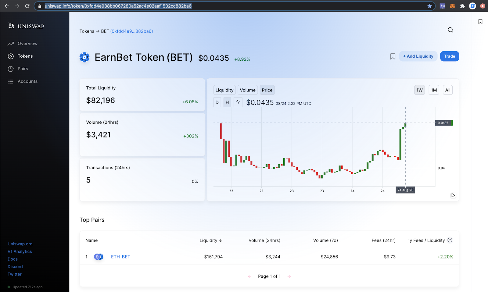This screenshot has width=488, height=292.
Task: Click the Trade button
Action: [450, 56]
